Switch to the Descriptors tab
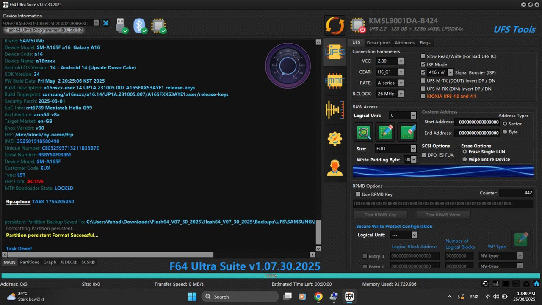 (x=379, y=43)
